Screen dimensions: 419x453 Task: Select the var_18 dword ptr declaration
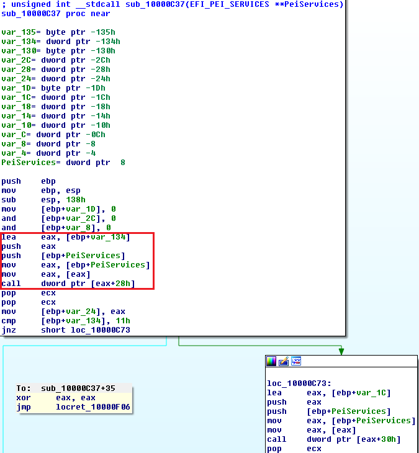pos(56,107)
